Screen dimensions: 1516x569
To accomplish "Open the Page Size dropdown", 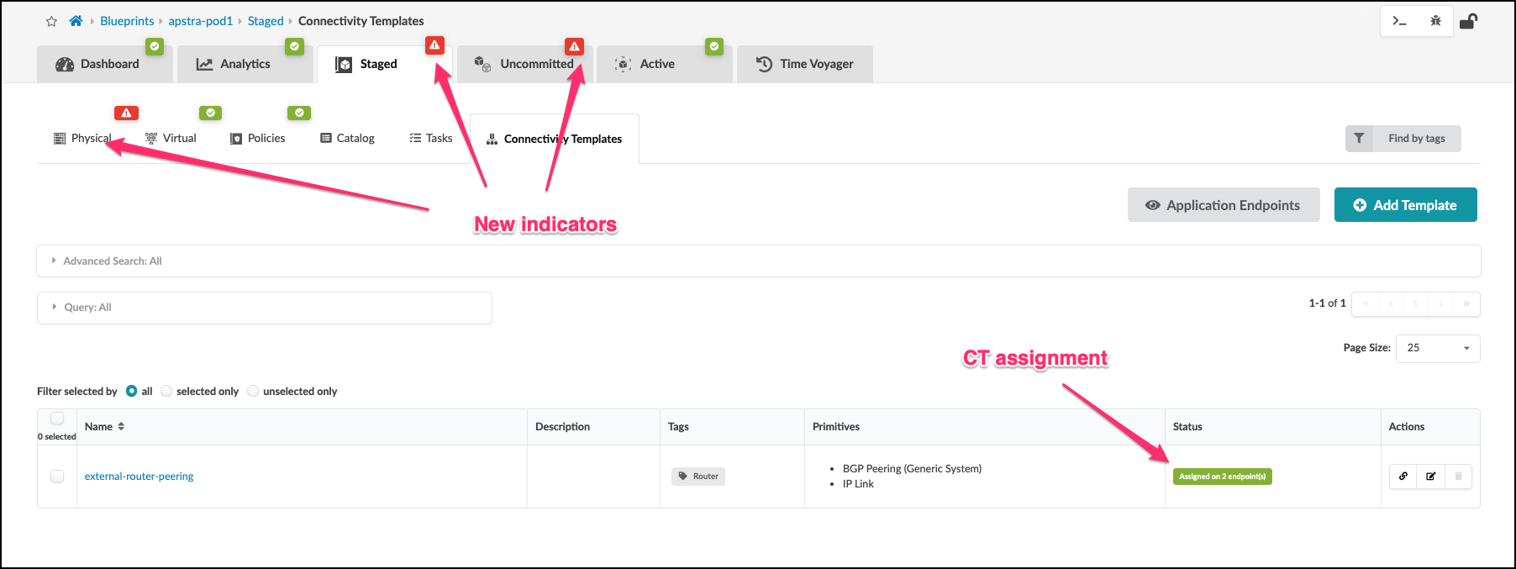I will pyautogui.click(x=1437, y=348).
